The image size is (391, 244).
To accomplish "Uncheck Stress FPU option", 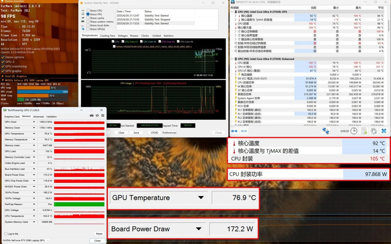I will (88, 14).
